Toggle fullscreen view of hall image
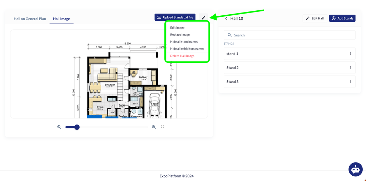This screenshot has height=181, width=366. (163, 127)
